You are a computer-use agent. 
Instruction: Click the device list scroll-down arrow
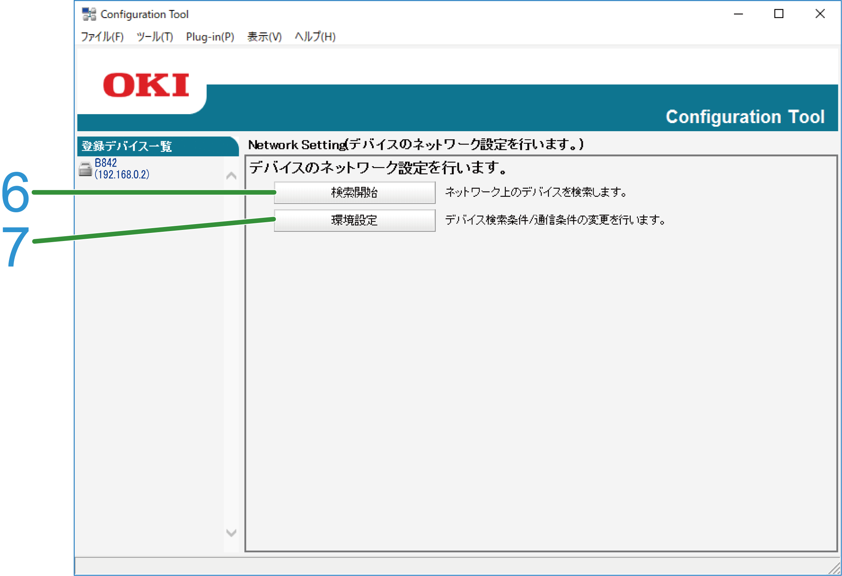tap(231, 533)
